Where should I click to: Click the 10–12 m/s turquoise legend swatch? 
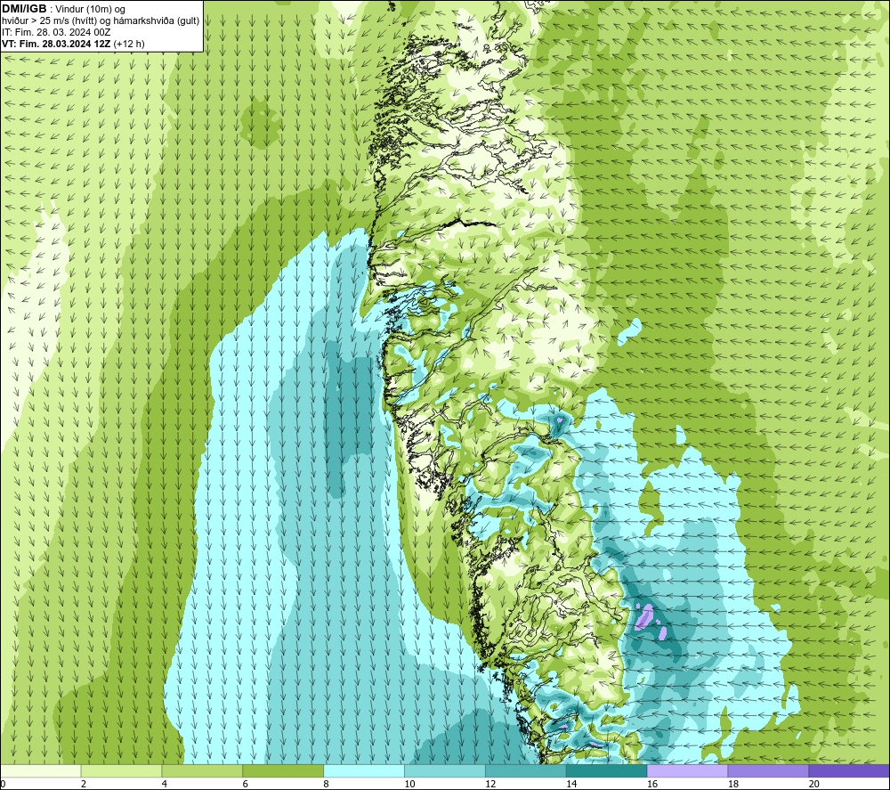(445, 770)
